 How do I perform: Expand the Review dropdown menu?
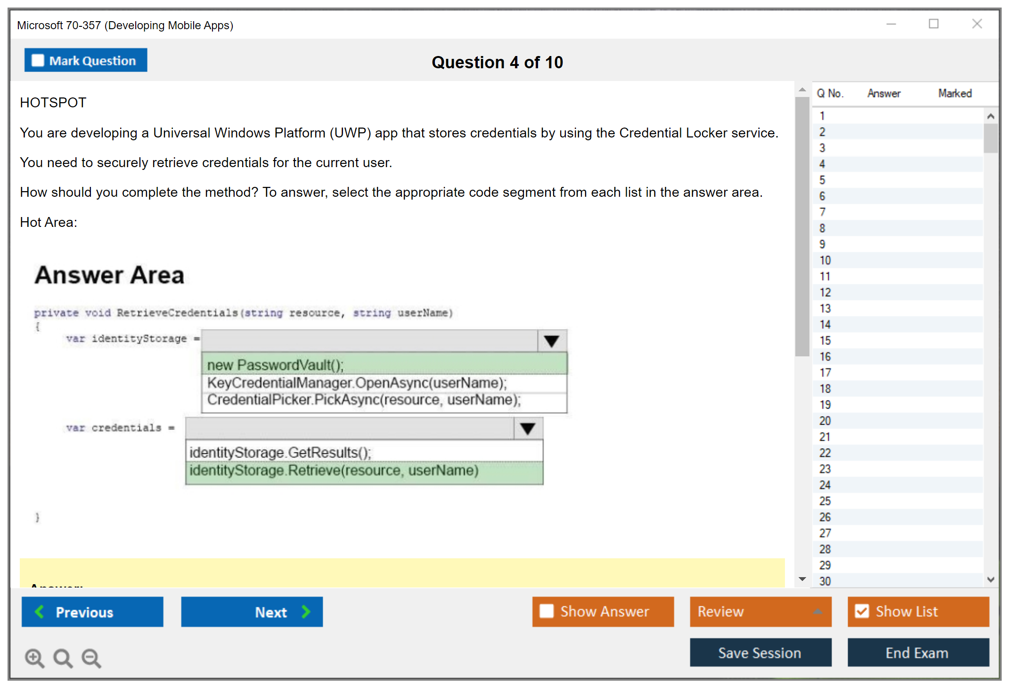click(817, 612)
